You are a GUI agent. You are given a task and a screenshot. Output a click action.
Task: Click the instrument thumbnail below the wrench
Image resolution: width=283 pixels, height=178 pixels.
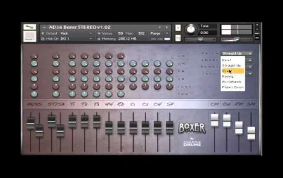click(30, 36)
